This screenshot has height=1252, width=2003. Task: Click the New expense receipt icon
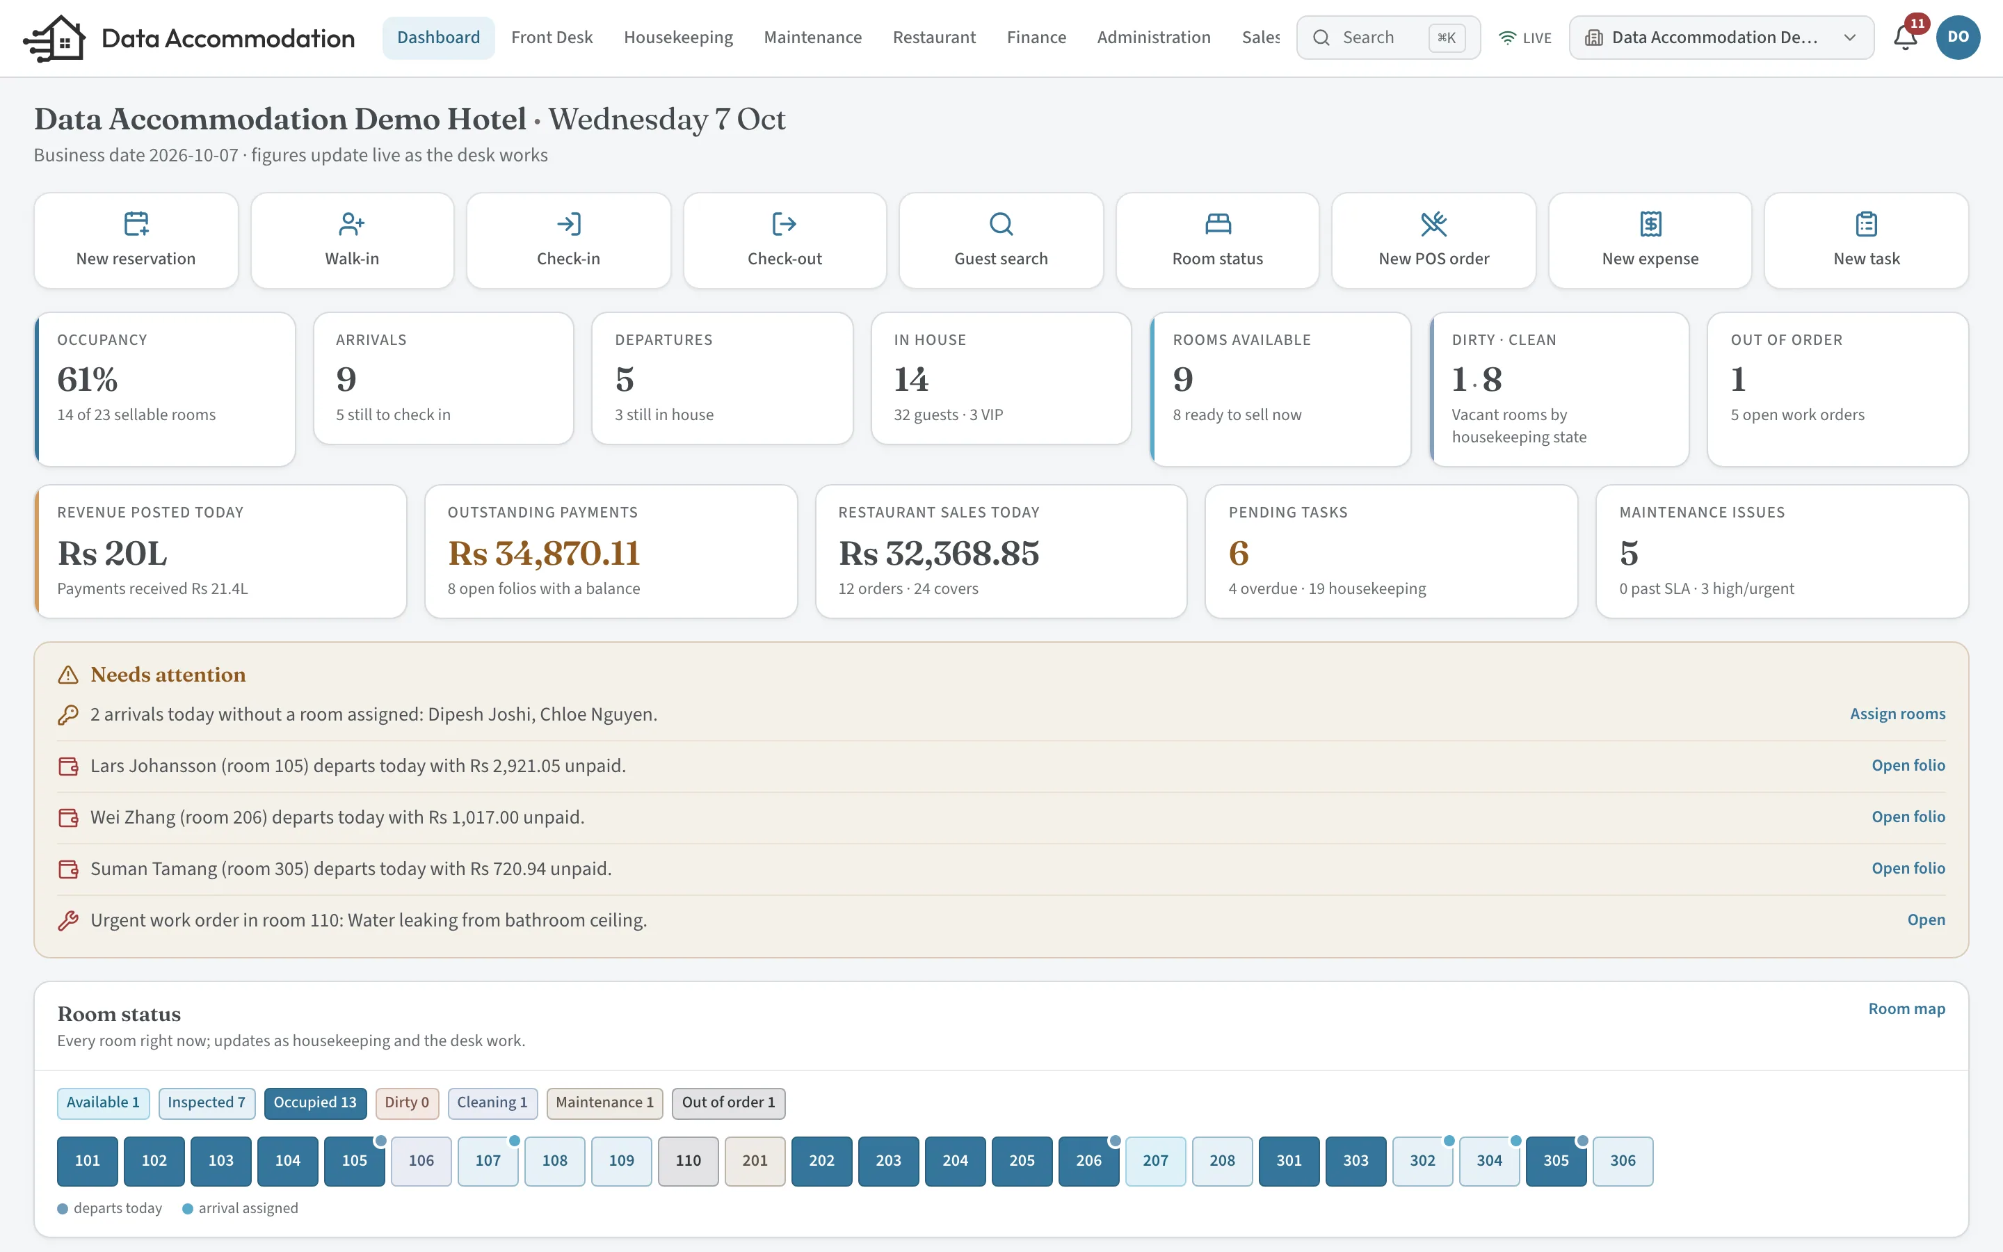click(x=1650, y=223)
